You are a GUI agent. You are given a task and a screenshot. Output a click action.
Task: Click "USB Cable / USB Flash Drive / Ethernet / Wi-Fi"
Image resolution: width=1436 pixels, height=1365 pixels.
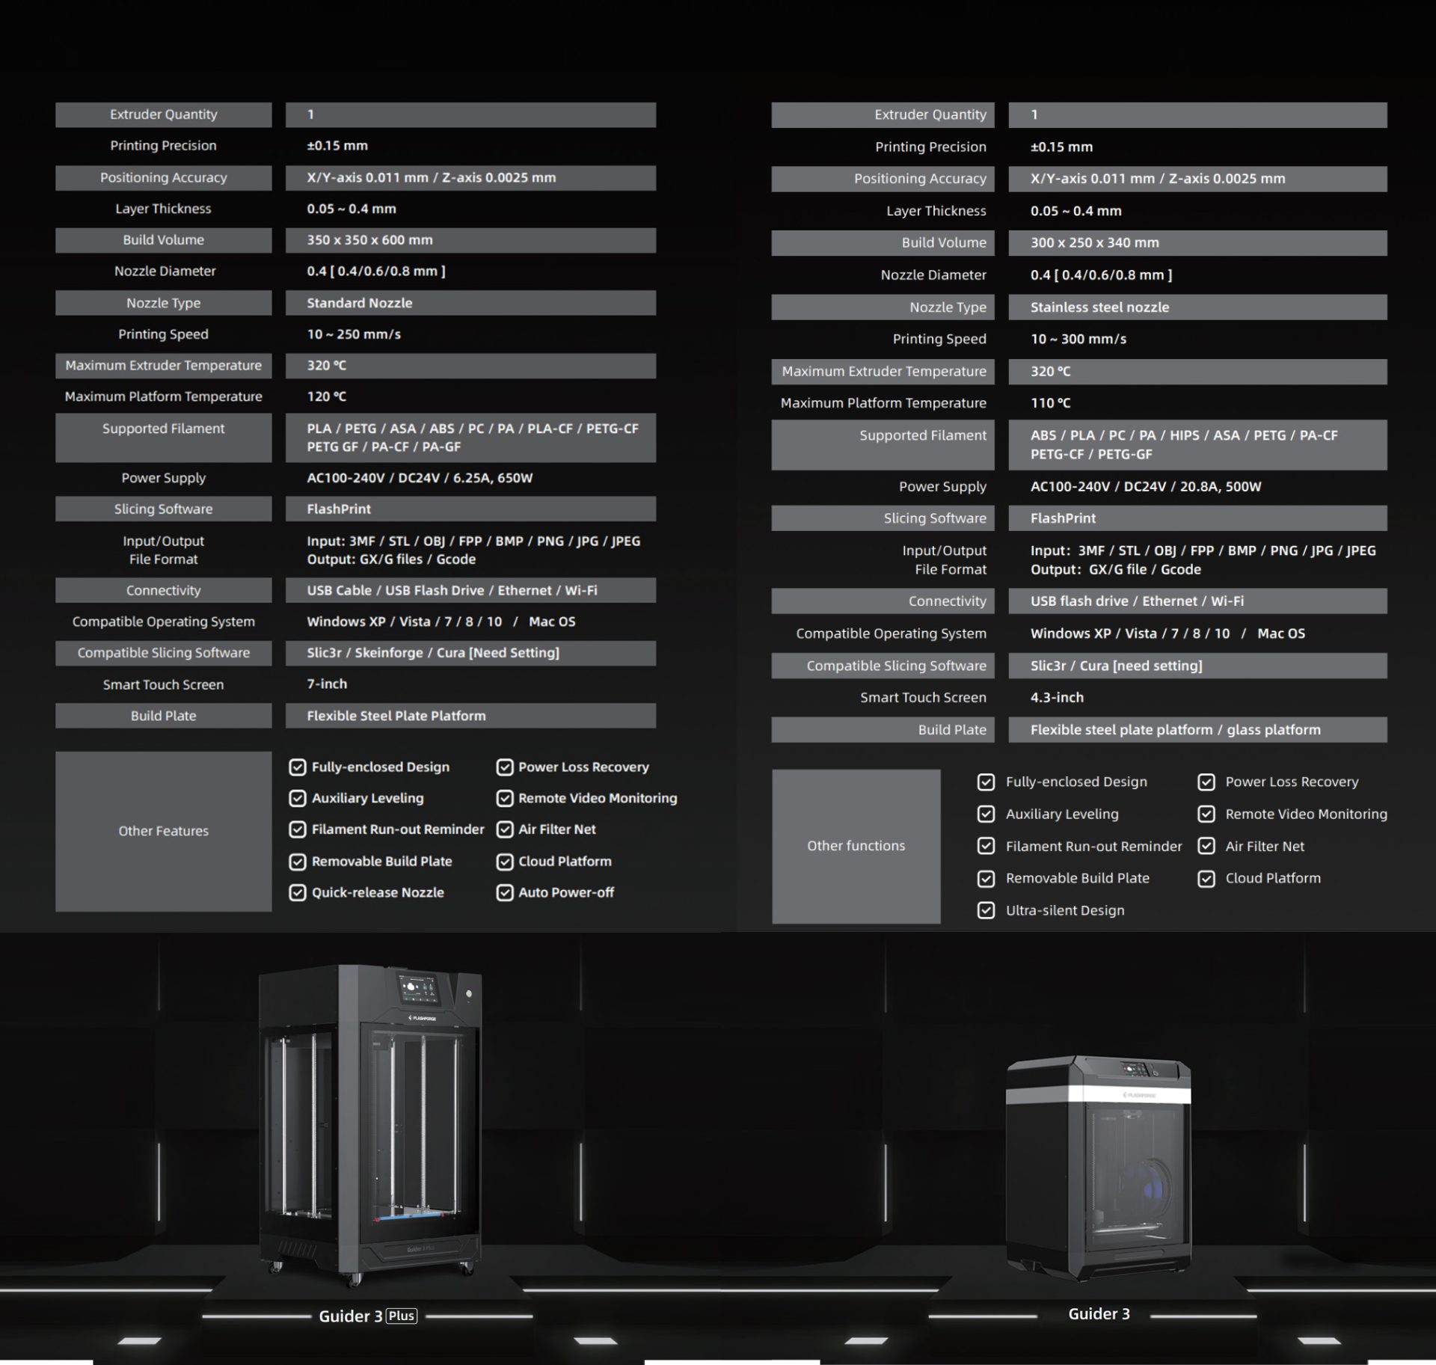pos(452,590)
